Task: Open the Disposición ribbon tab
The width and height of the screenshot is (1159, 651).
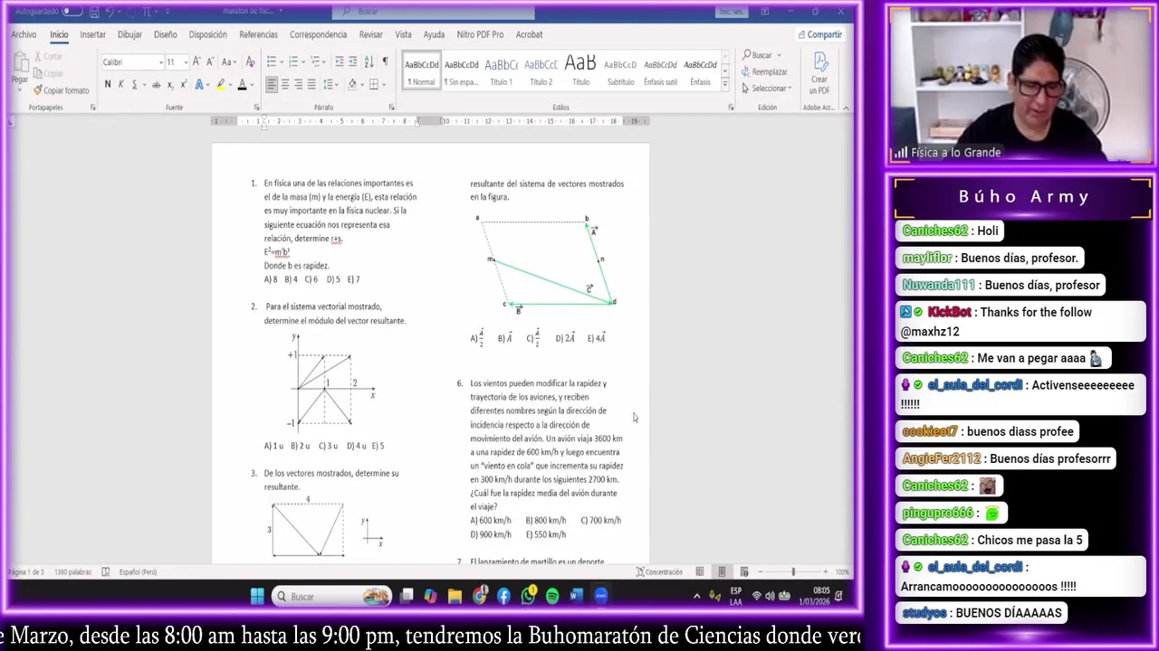Action: coord(207,34)
